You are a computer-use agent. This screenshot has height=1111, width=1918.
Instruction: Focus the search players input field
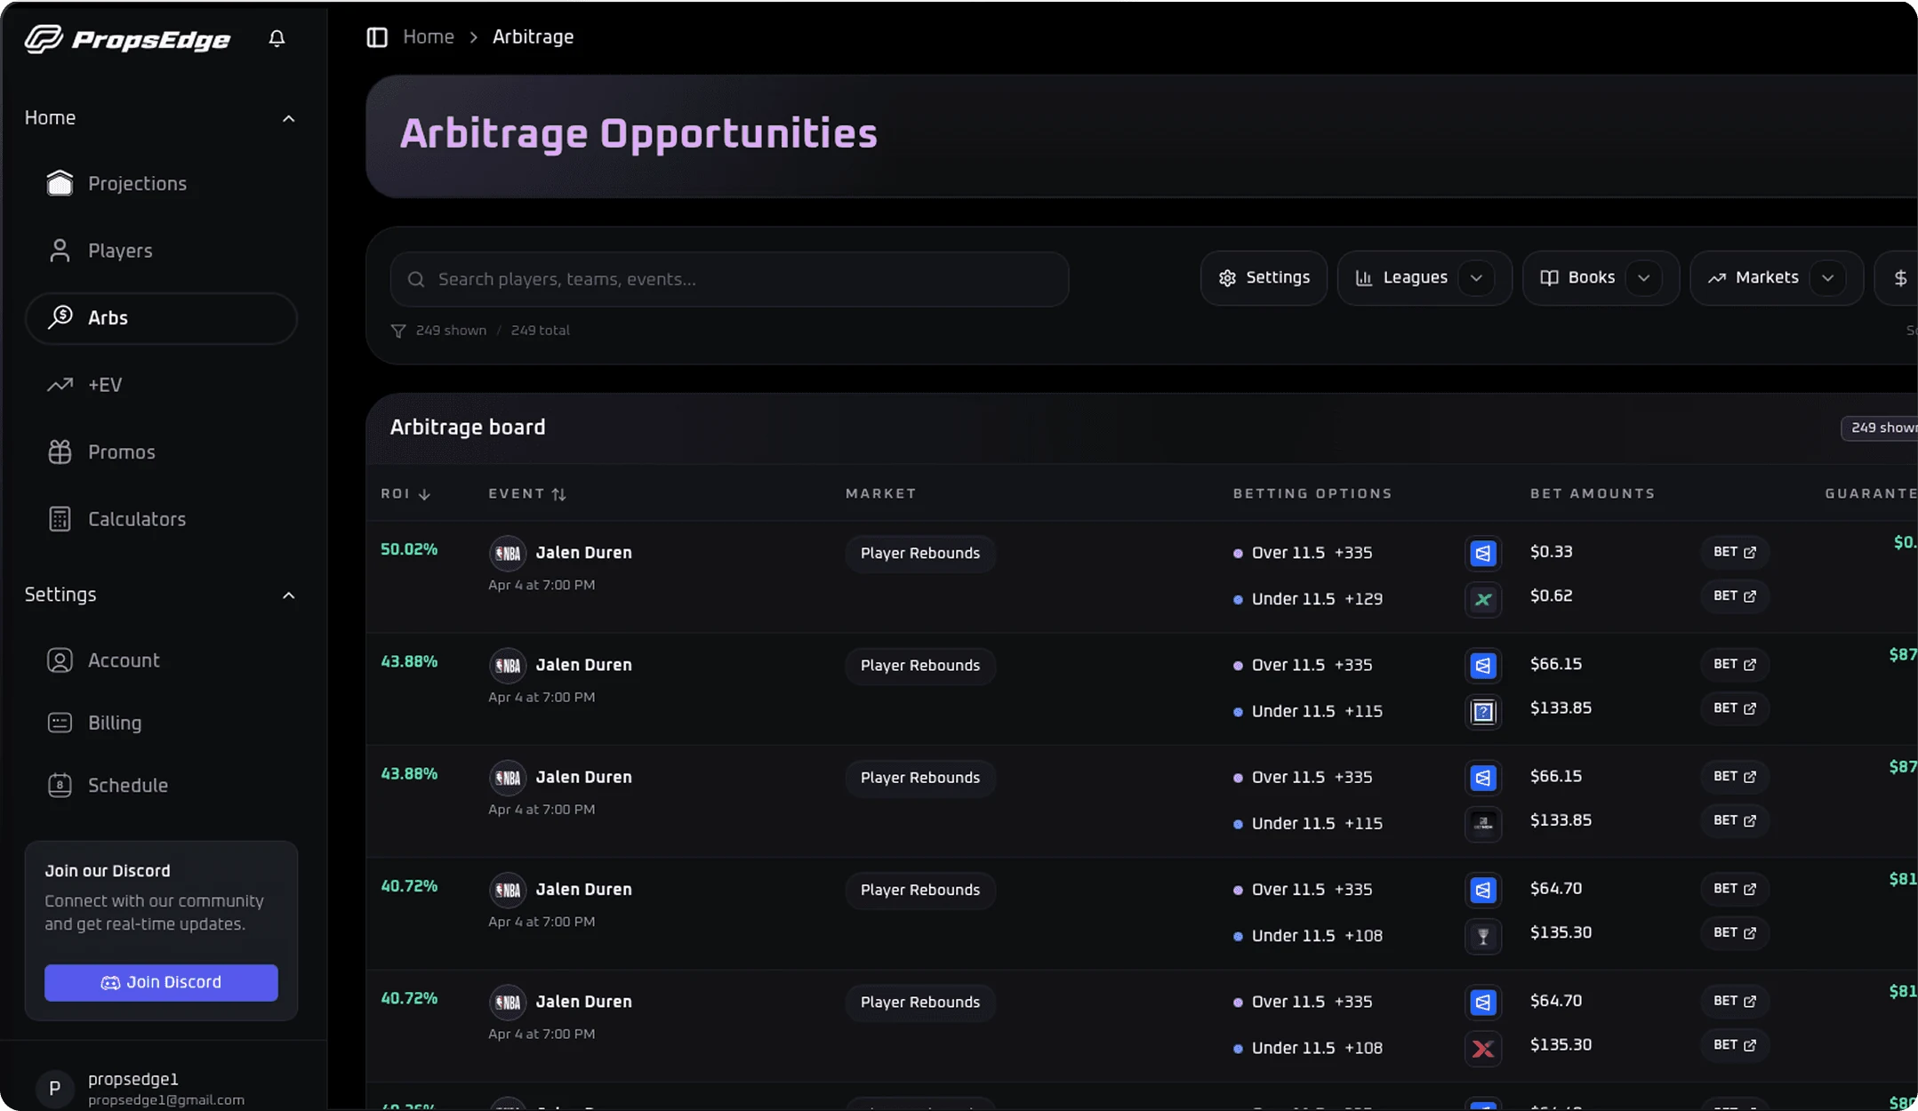click(729, 279)
